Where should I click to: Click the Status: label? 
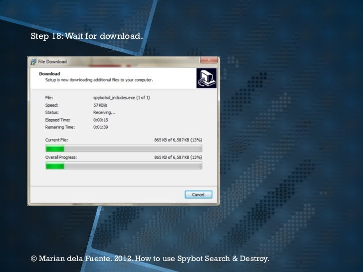(52, 113)
